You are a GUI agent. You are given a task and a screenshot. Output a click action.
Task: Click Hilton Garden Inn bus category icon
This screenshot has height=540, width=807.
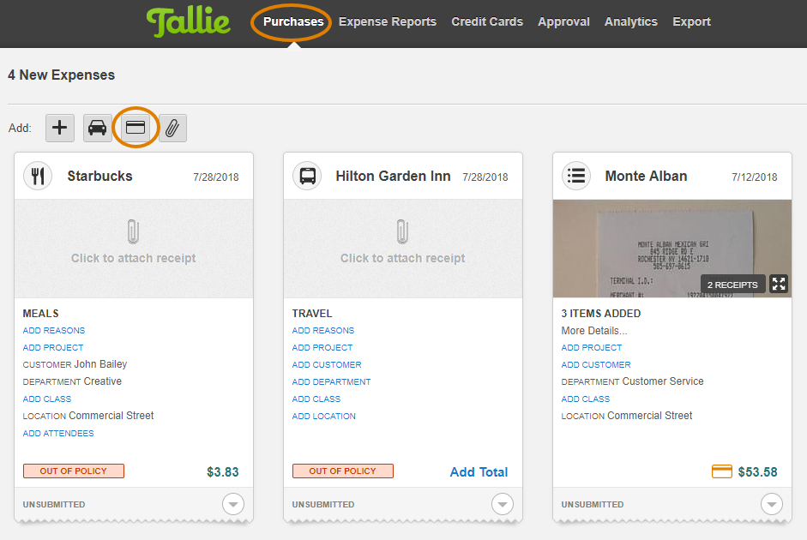(x=307, y=176)
